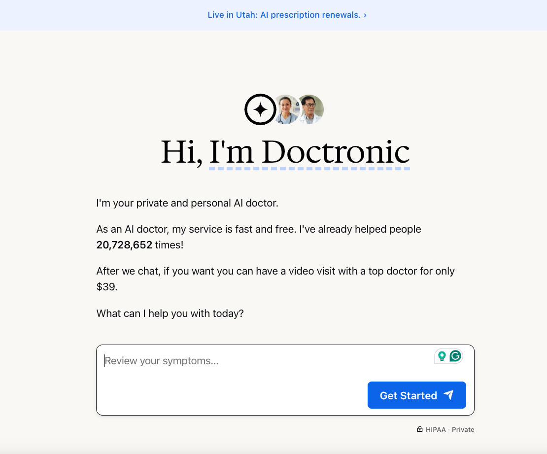547x454 pixels.
Task: Click the $39 price text
Action: [x=106, y=287]
